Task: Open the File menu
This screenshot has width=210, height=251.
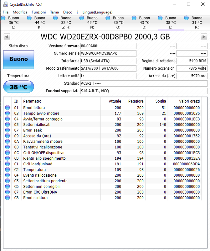Action: pyautogui.click(x=5, y=12)
